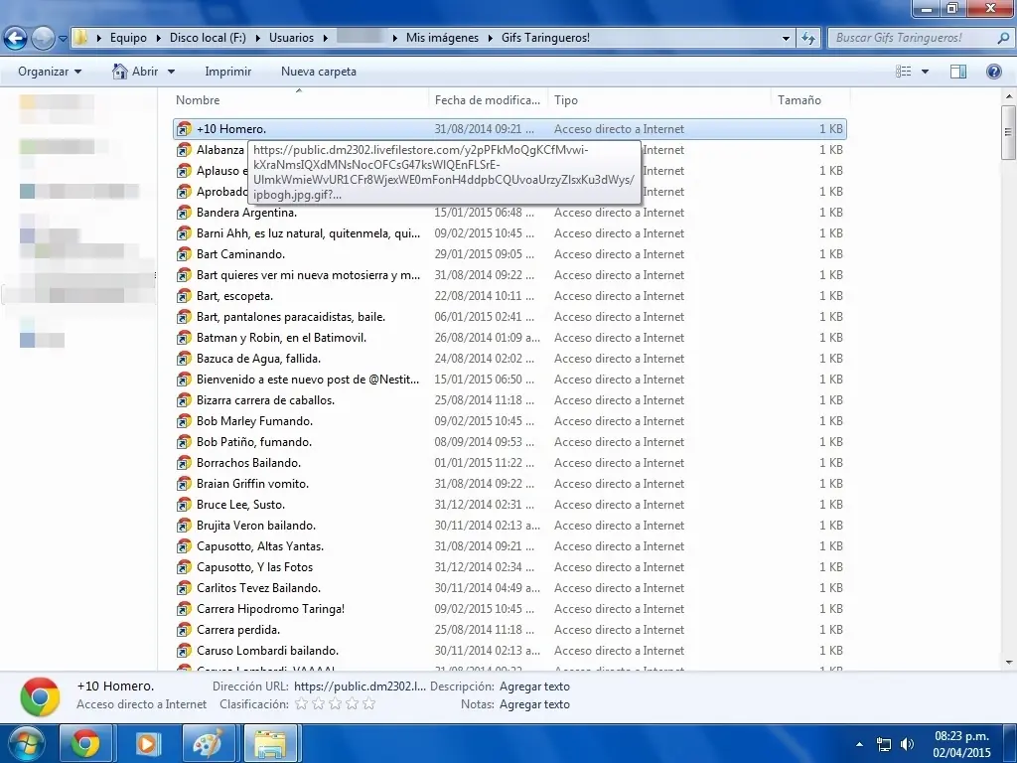Screen dimensions: 1017x763
Task: Select Usuarios in the breadcrumb path
Action: (291, 38)
